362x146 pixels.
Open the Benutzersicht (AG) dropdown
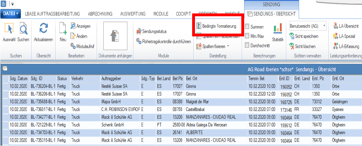pyautogui.click(x=308, y=26)
